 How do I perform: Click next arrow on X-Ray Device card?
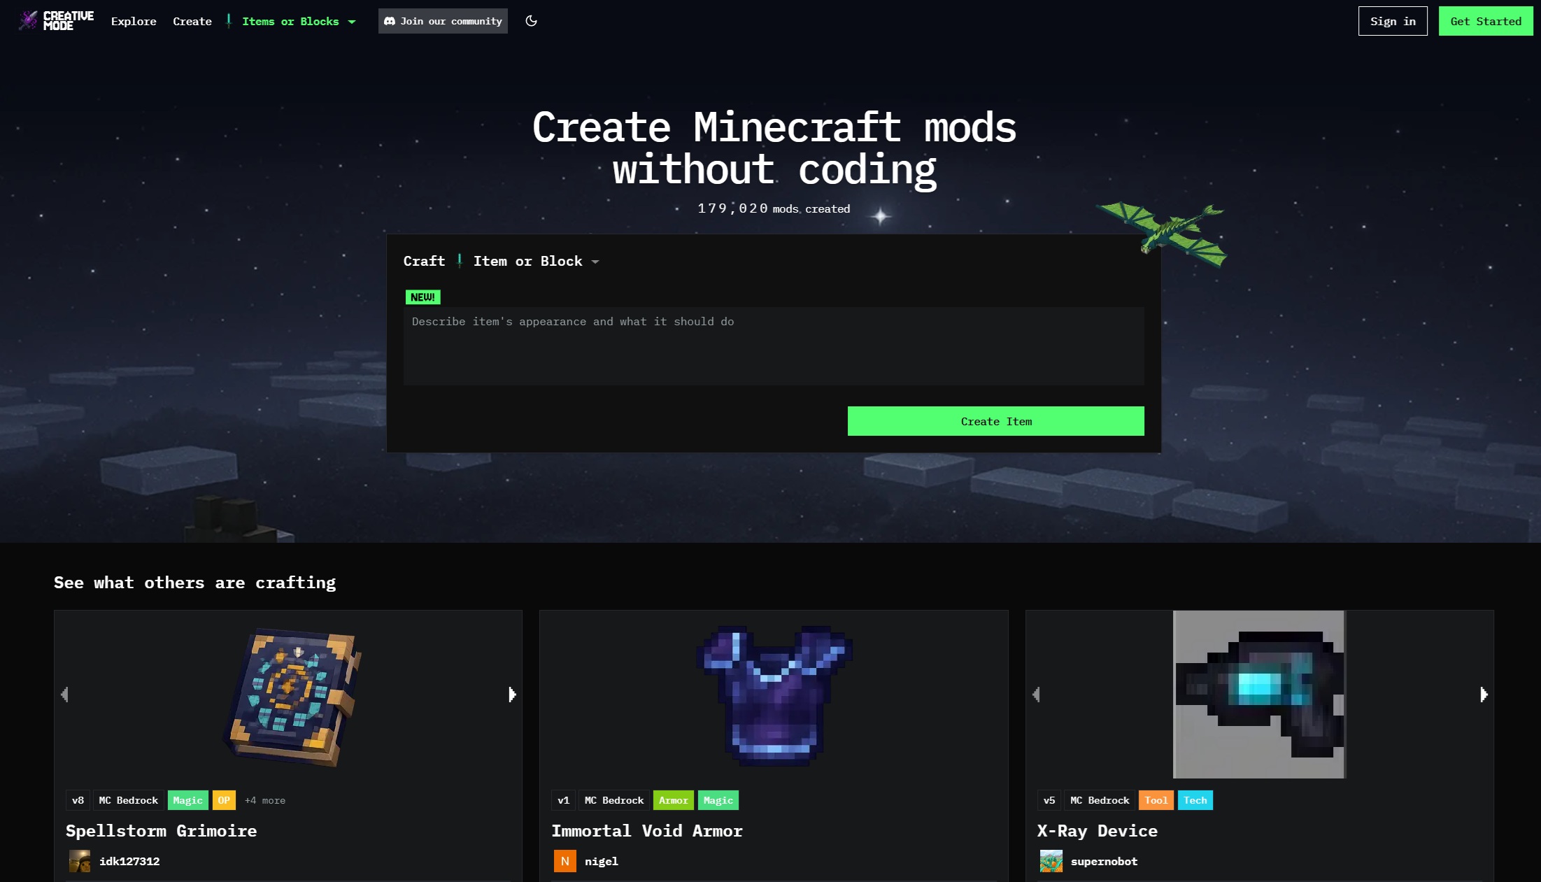(x=1484, y=694)
